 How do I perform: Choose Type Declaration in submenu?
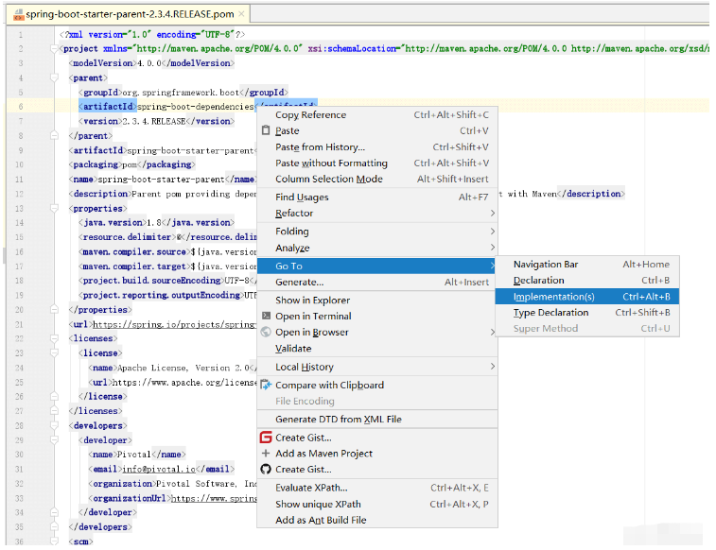pyautogui.click(x=587, y=313)
